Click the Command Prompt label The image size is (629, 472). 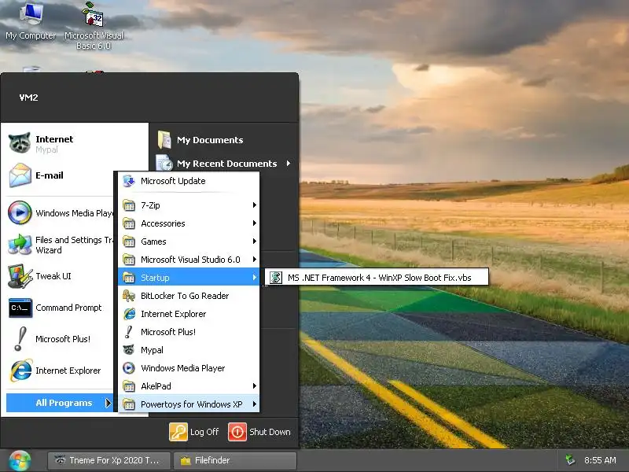coord(68,308)
